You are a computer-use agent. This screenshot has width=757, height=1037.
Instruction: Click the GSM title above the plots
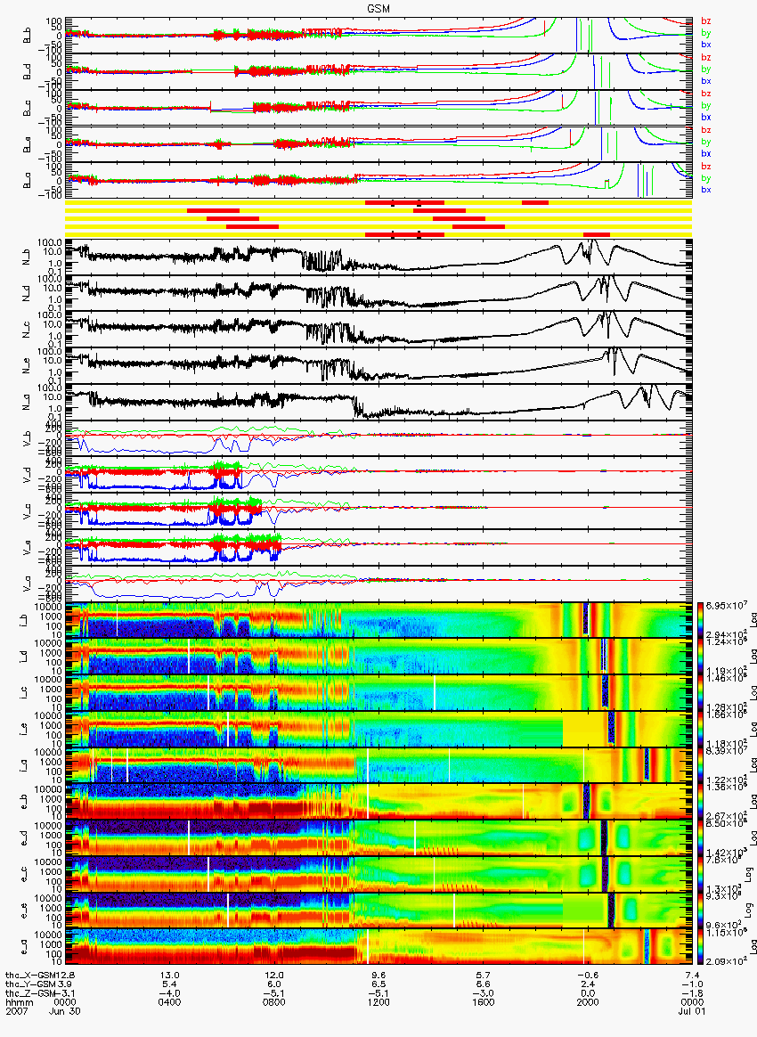coord(378,9)
